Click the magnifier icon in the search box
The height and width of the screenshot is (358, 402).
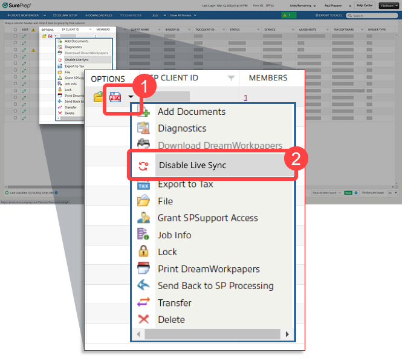(x=349, y=16)
